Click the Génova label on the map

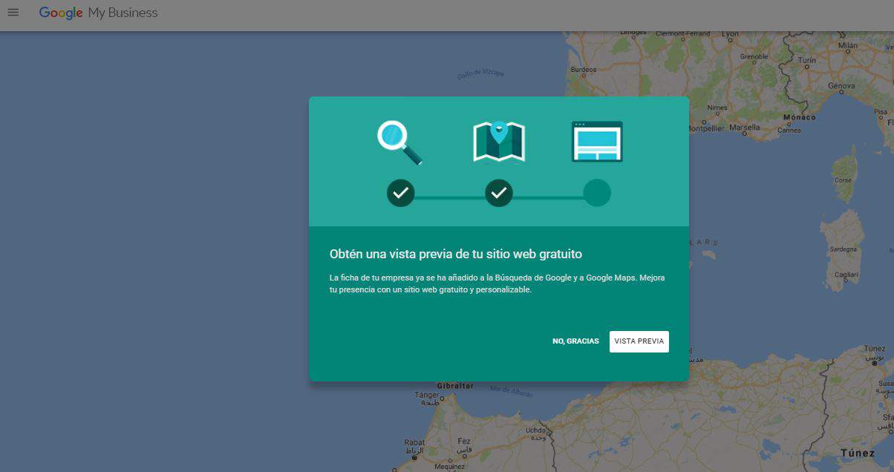click(x=841, y=85)
